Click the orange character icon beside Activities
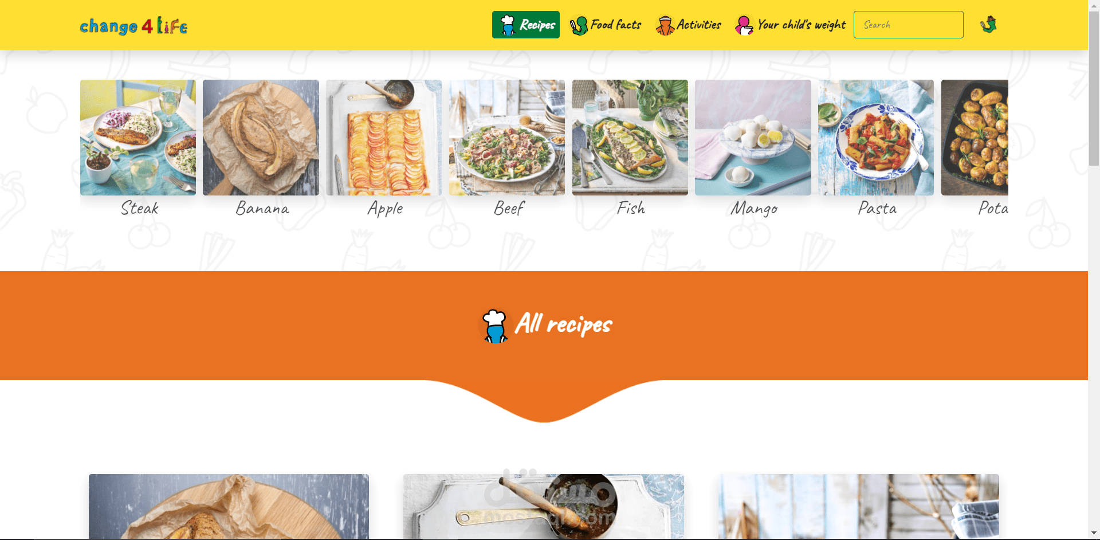Image resolution: width=1100 pixels, height=540 pixels. click(x=665, y=25)
